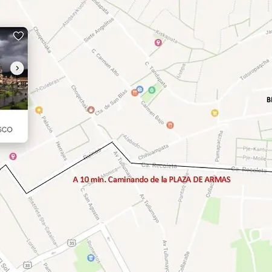Select the pink marker near Kiskapata
Viewport: 272px width, 272px height.
pos(158,43)
